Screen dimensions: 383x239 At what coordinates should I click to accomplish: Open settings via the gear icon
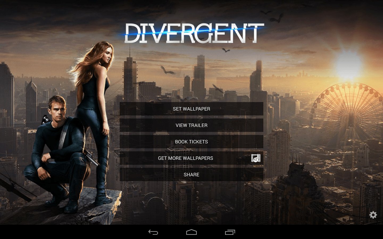[373, 215]
